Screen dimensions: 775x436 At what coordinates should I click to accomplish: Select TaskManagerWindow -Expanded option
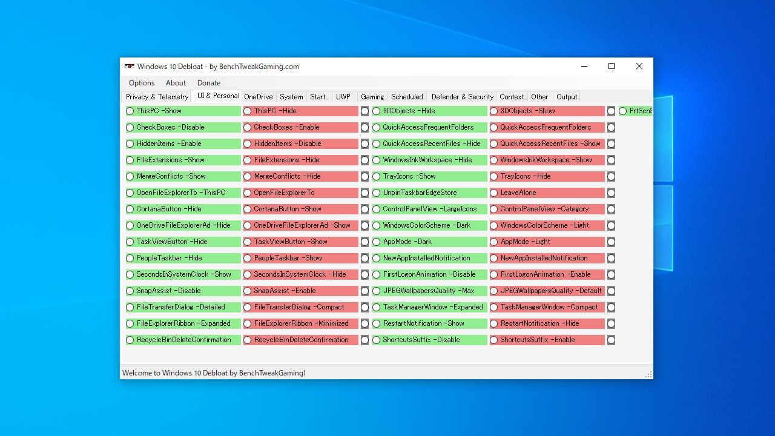[x=429, y=308]
